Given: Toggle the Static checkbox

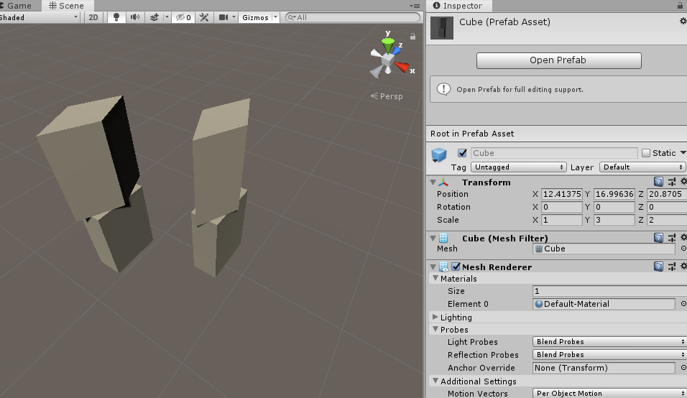Looking at the screenshot, I should tap(646, 153).
